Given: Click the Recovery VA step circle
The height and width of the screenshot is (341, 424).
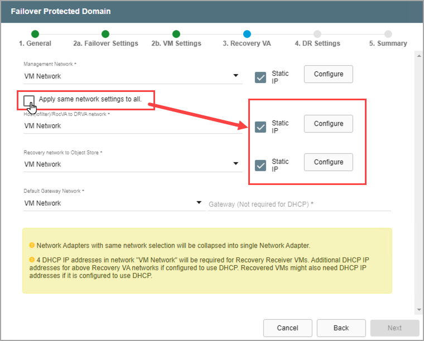Looking at the screenshot, I should click(x=247, y=34).
